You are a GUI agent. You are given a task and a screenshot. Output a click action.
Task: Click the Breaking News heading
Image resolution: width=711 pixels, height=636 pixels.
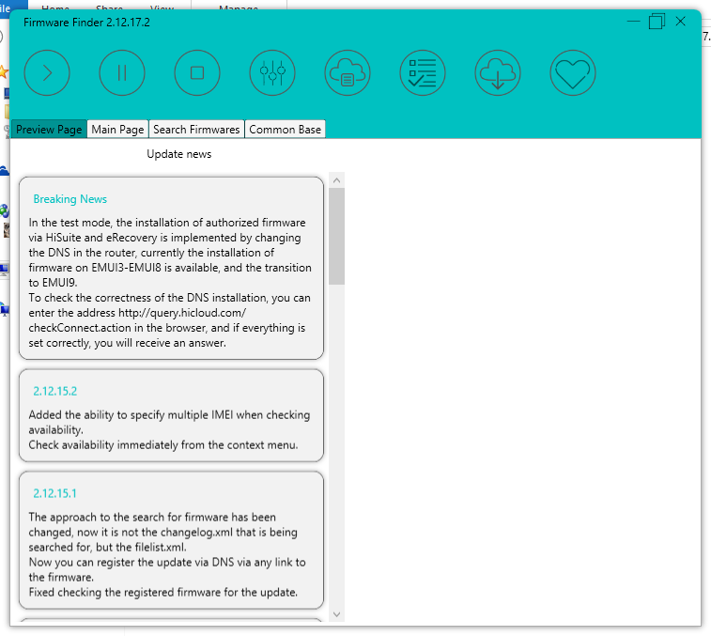coord(70,199)
